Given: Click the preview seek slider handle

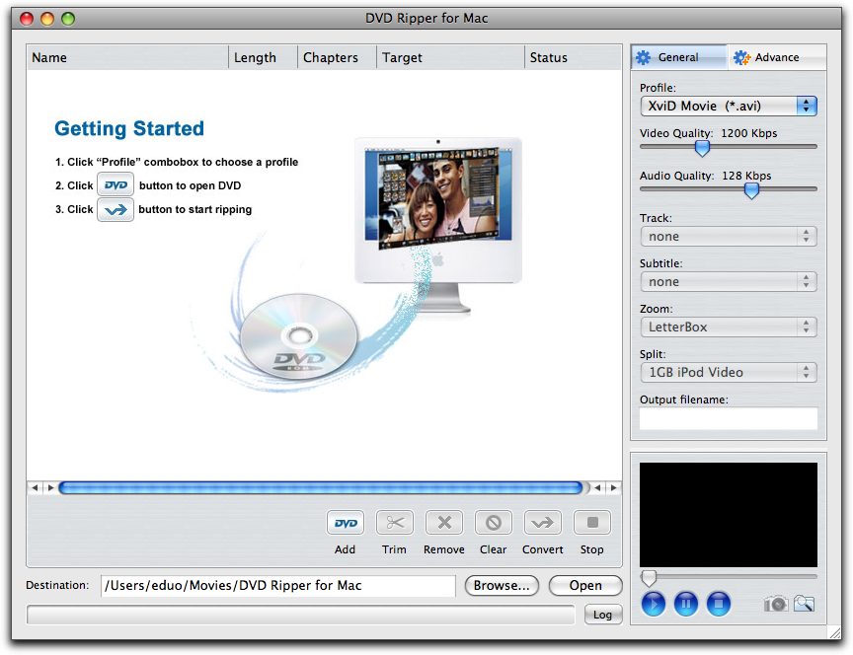Looking at the screenshot, I should pyautogui.click(x=649, y=578).
